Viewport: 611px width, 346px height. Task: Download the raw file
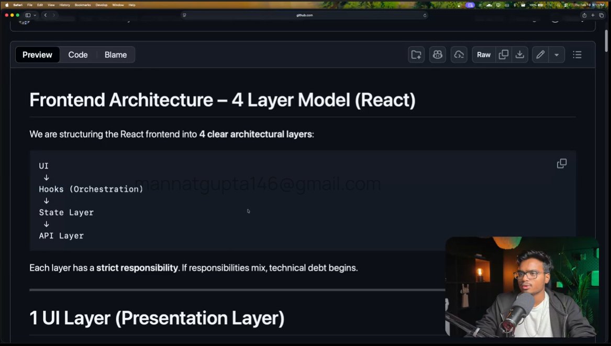point(519,54)
